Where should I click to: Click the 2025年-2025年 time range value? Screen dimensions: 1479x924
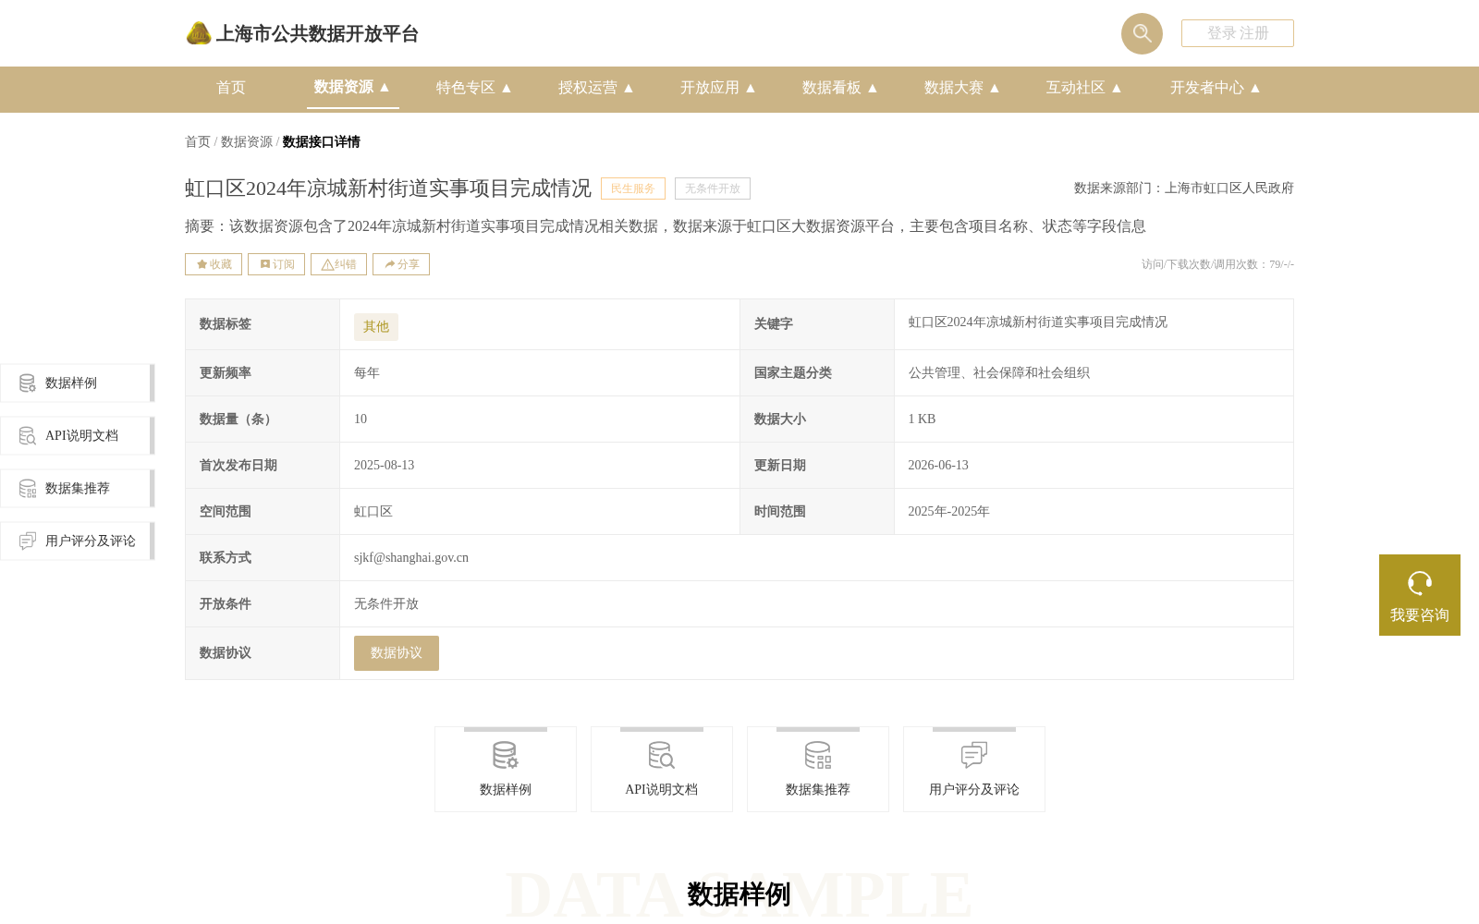pyautogui.click(x=948, y=512)
